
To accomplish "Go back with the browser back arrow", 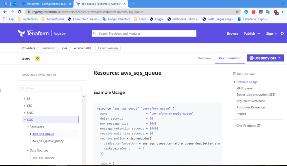I will pos(5,12).
